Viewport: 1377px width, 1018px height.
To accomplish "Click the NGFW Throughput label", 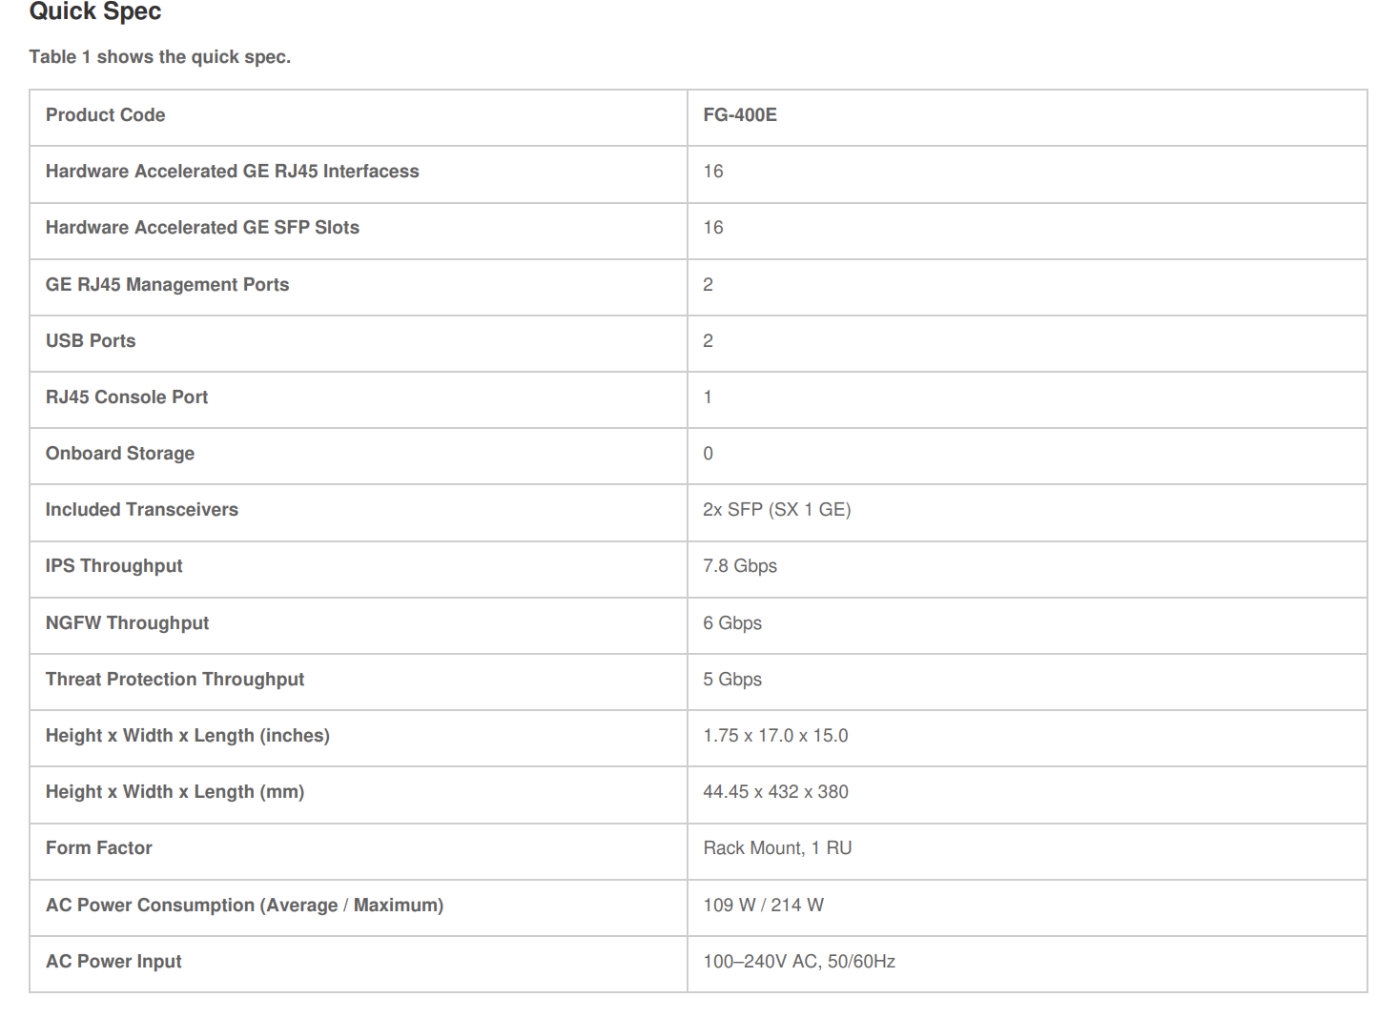I will point(127,623).
